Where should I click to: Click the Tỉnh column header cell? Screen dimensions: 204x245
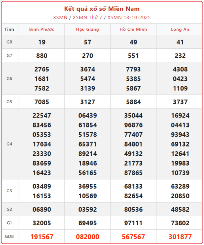[10, 29]
